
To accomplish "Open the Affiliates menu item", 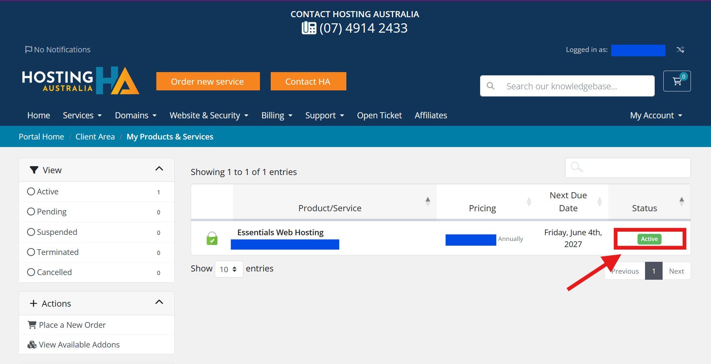I will tap(431, 115).
